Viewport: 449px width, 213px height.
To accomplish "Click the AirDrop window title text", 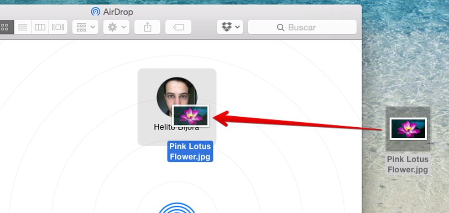I will pos(118,12).
